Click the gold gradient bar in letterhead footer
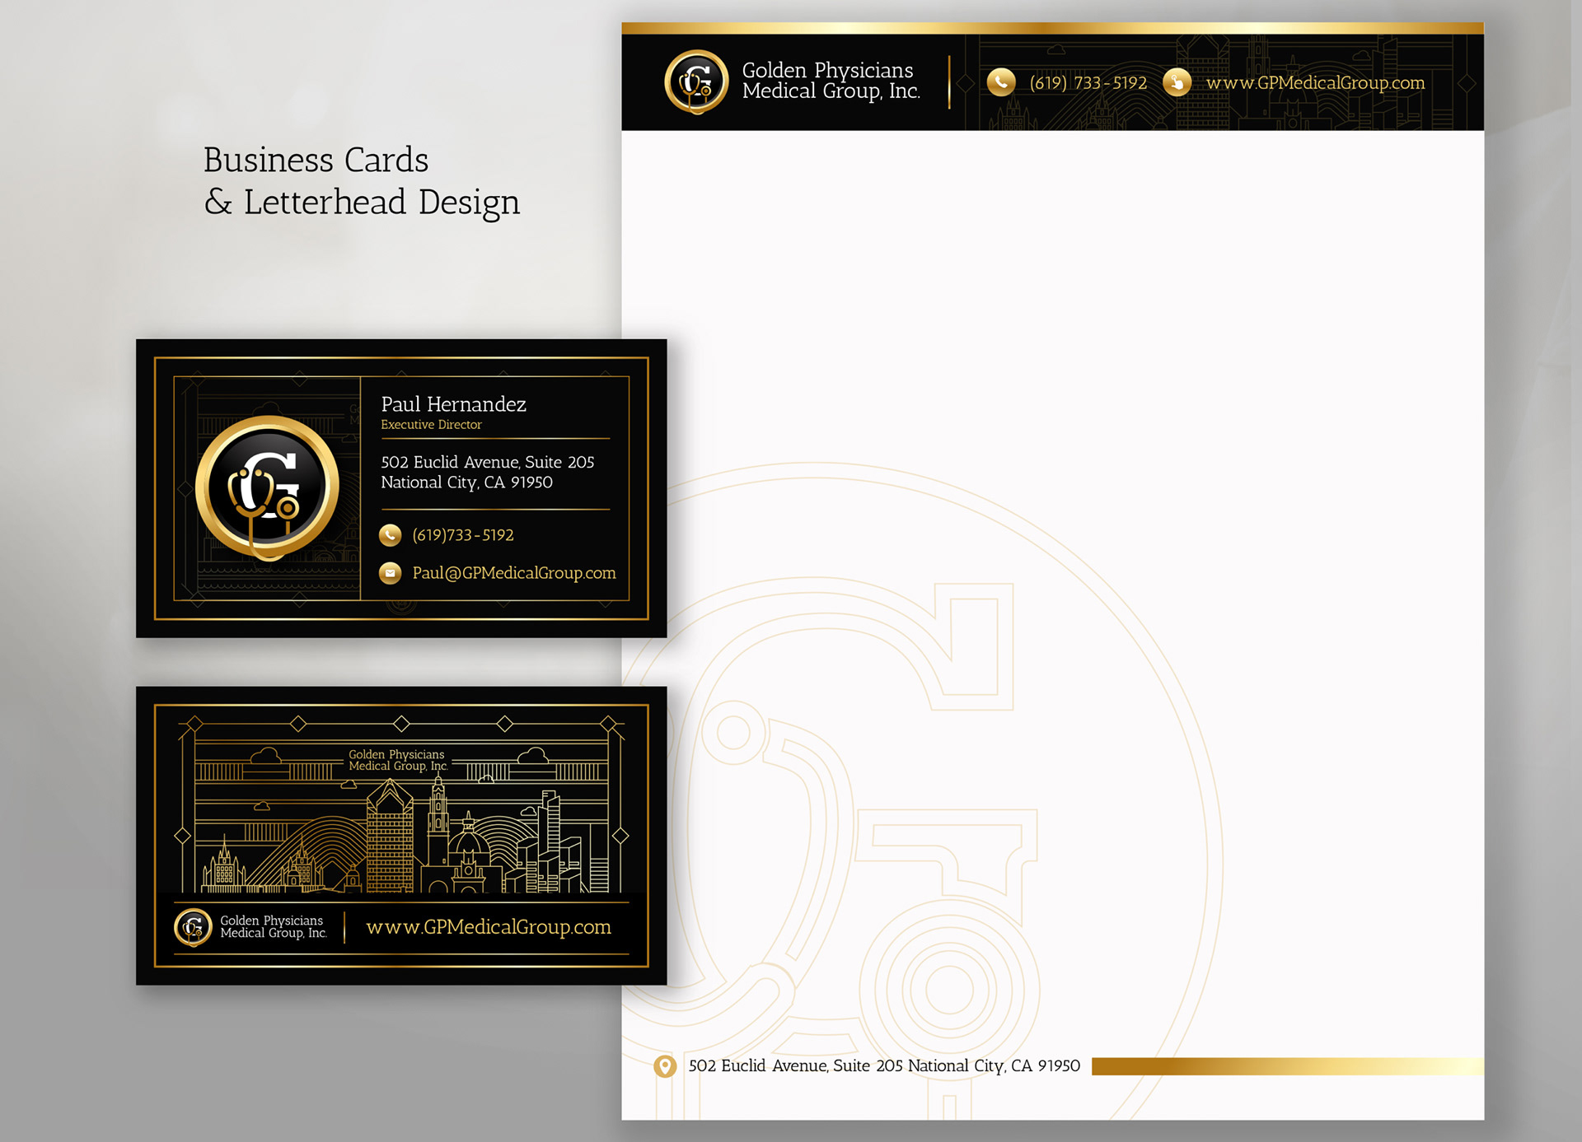The image size is (1582, 1142). (1285, 1066)
